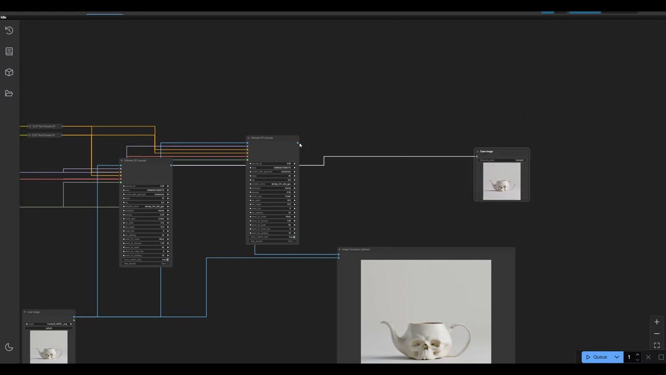Adjust the denoise value on left Upscale node

point(146,215)
